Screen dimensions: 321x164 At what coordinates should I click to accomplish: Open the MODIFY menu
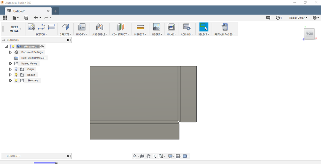[82, 34]
